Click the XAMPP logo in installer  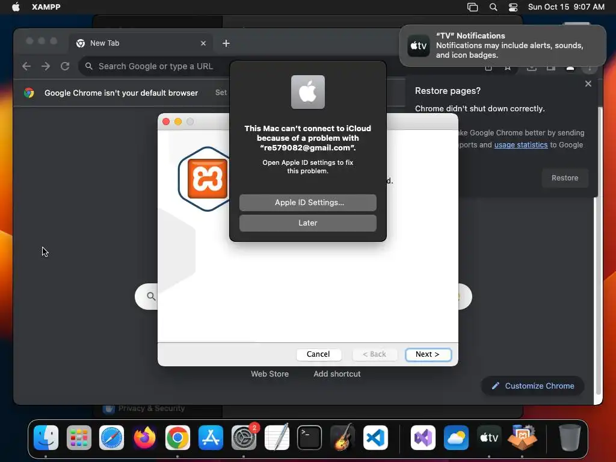point(206,179)
